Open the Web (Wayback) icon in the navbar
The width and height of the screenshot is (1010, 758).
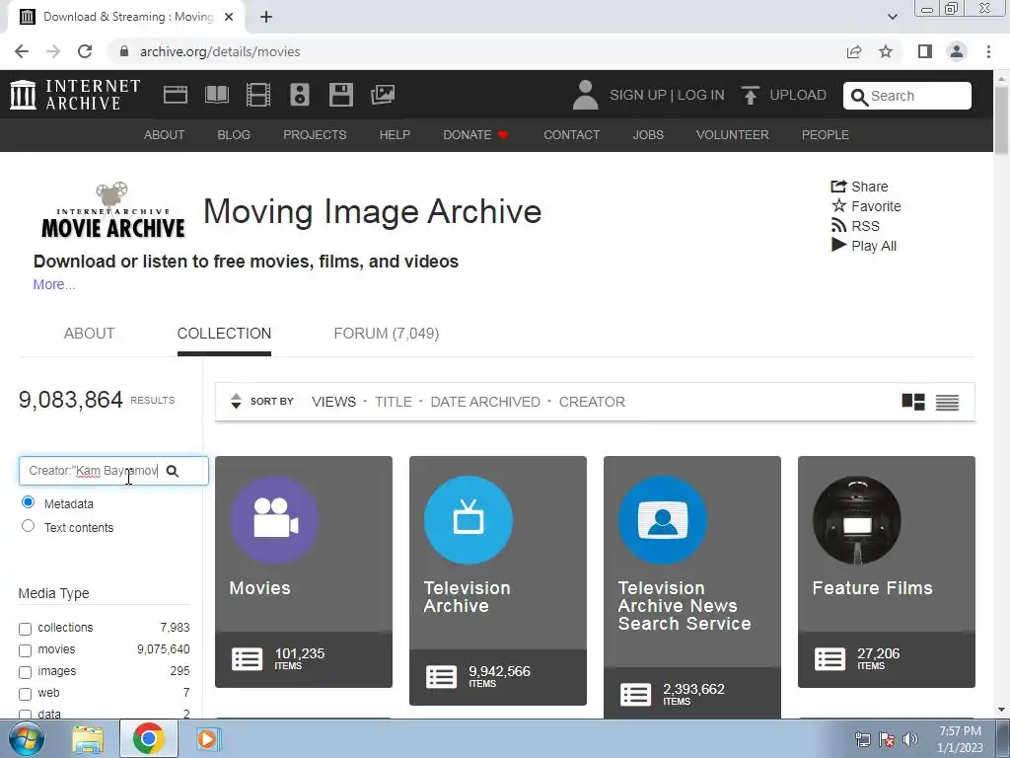tap(176, 95)
